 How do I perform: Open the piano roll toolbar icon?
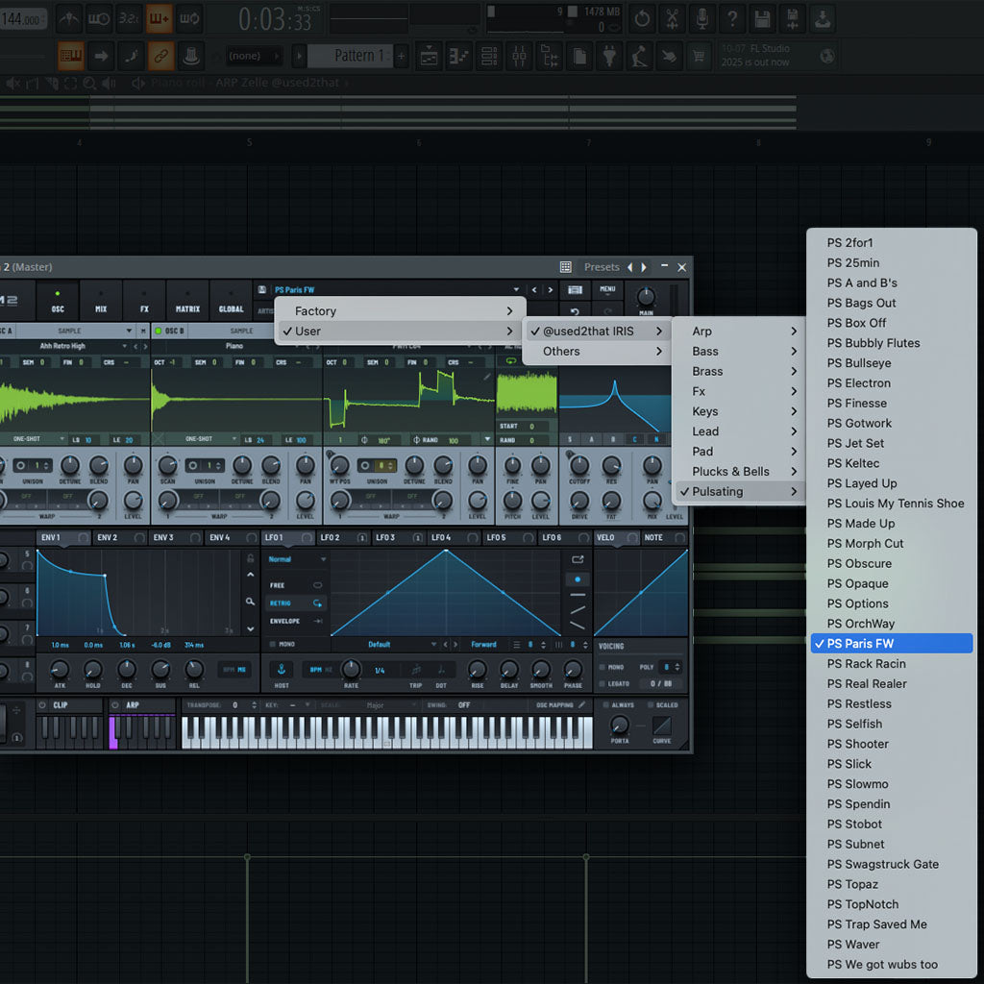click(x=458, y=57)
